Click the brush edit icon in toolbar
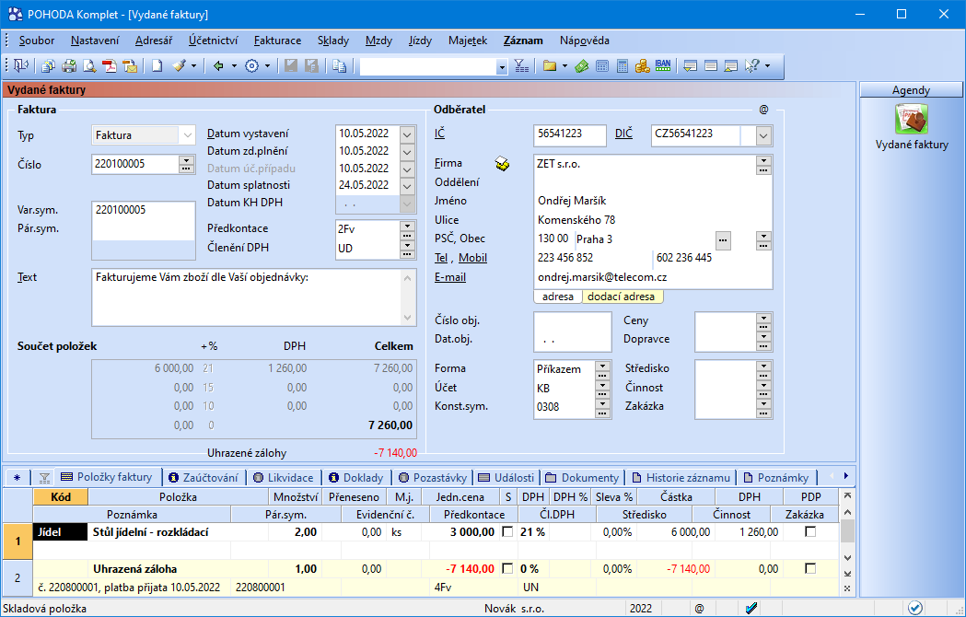Image resolution: width=966 pixels, height=617 pixels. (x=179, y=66)
